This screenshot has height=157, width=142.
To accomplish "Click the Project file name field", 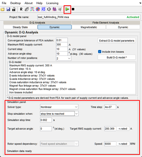I will click(89, 17).
